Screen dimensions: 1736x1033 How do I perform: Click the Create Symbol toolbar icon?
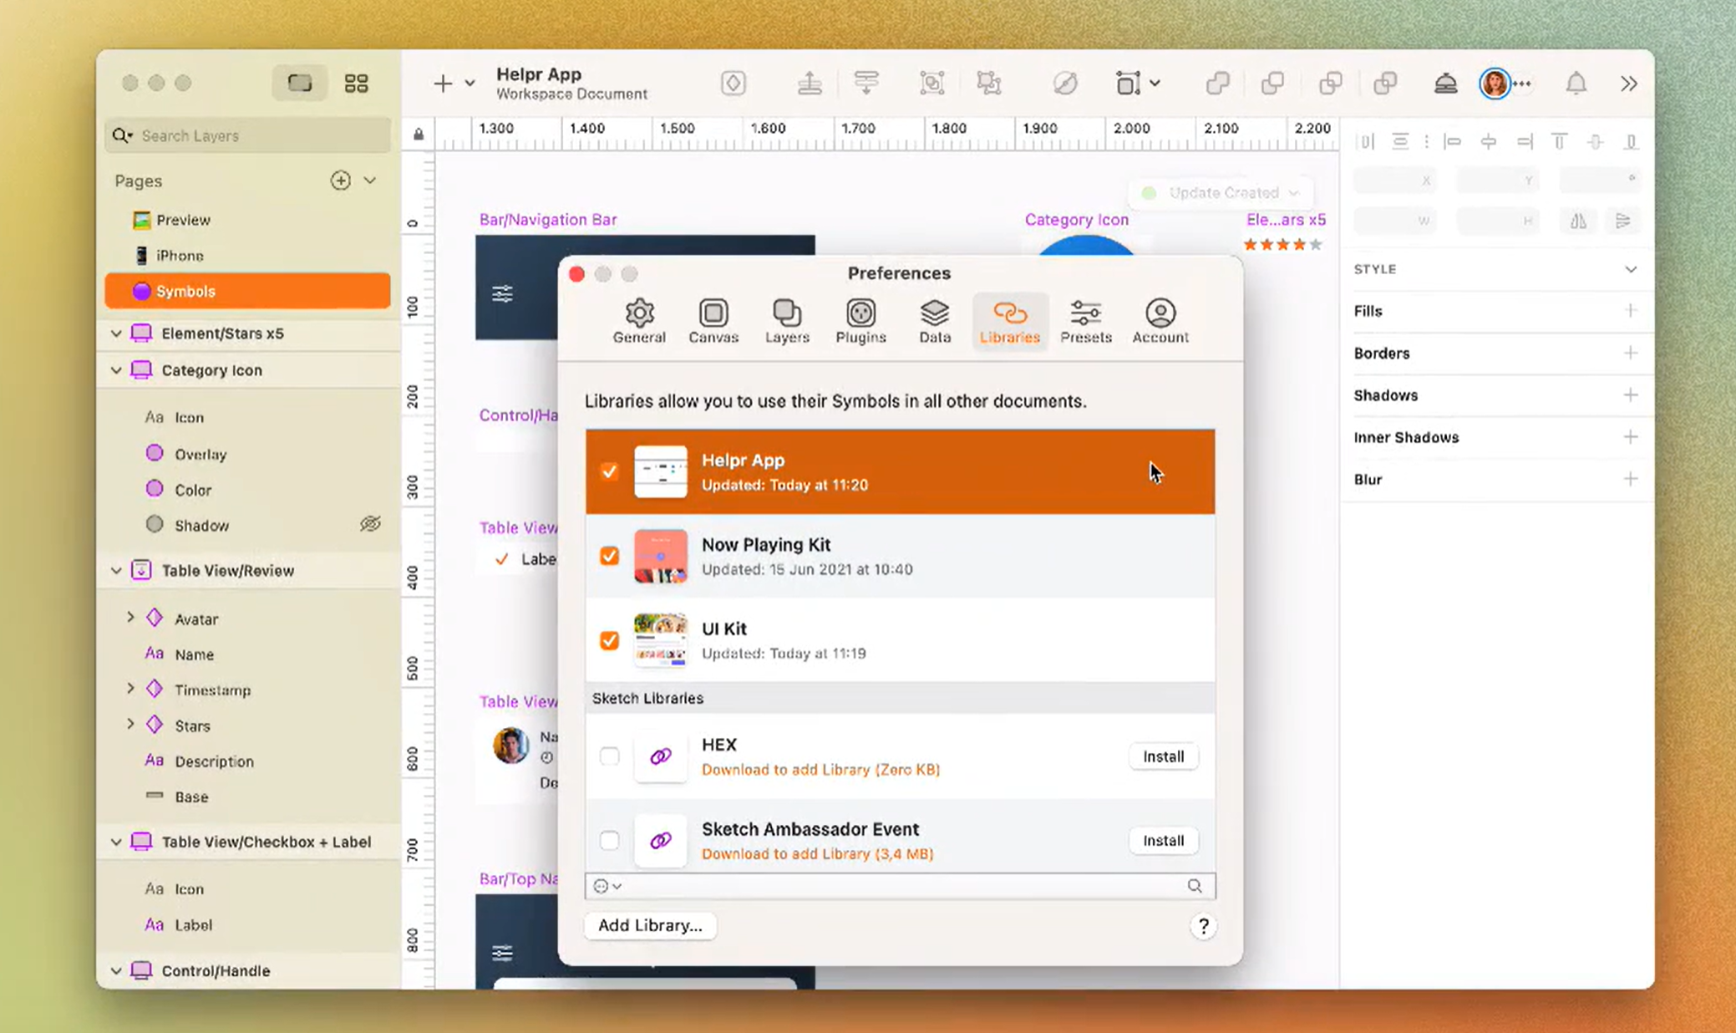coord(733,83)
